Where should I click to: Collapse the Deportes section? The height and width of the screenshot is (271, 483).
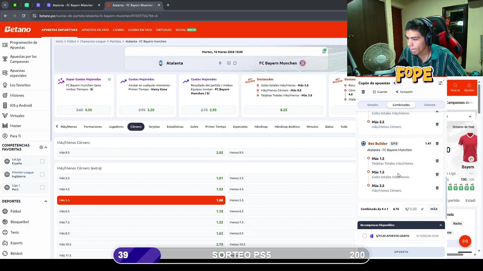pyautogui.click(x=46, y=201)
